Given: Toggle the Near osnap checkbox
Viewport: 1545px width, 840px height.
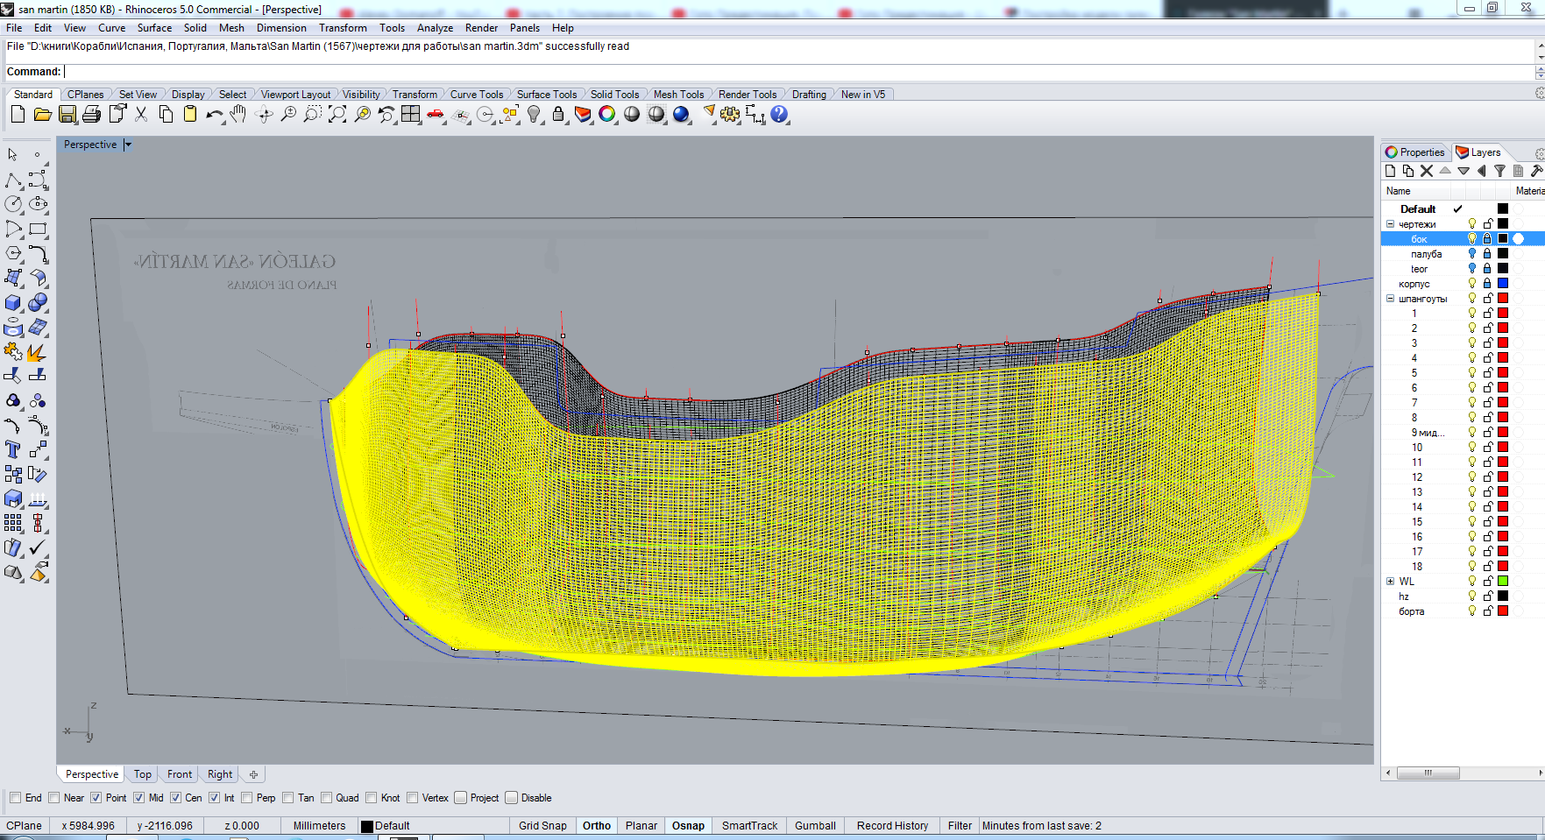Looking at the screenshot, I should tap(54, 798).
